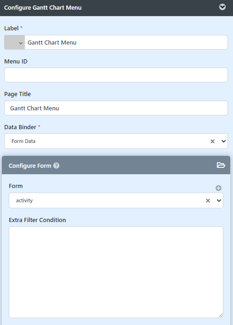Click the Extra Filter Condition label
This screenshot has width=233, height=325.
[x=37, y=220]
